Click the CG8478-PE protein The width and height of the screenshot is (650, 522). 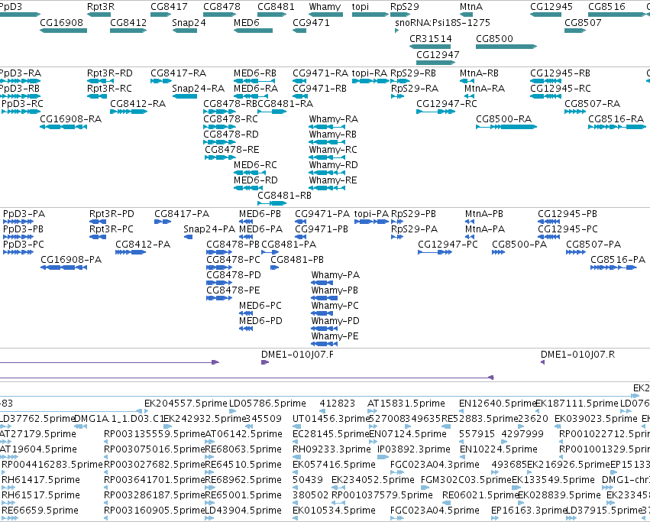click(x=219, y=298)
